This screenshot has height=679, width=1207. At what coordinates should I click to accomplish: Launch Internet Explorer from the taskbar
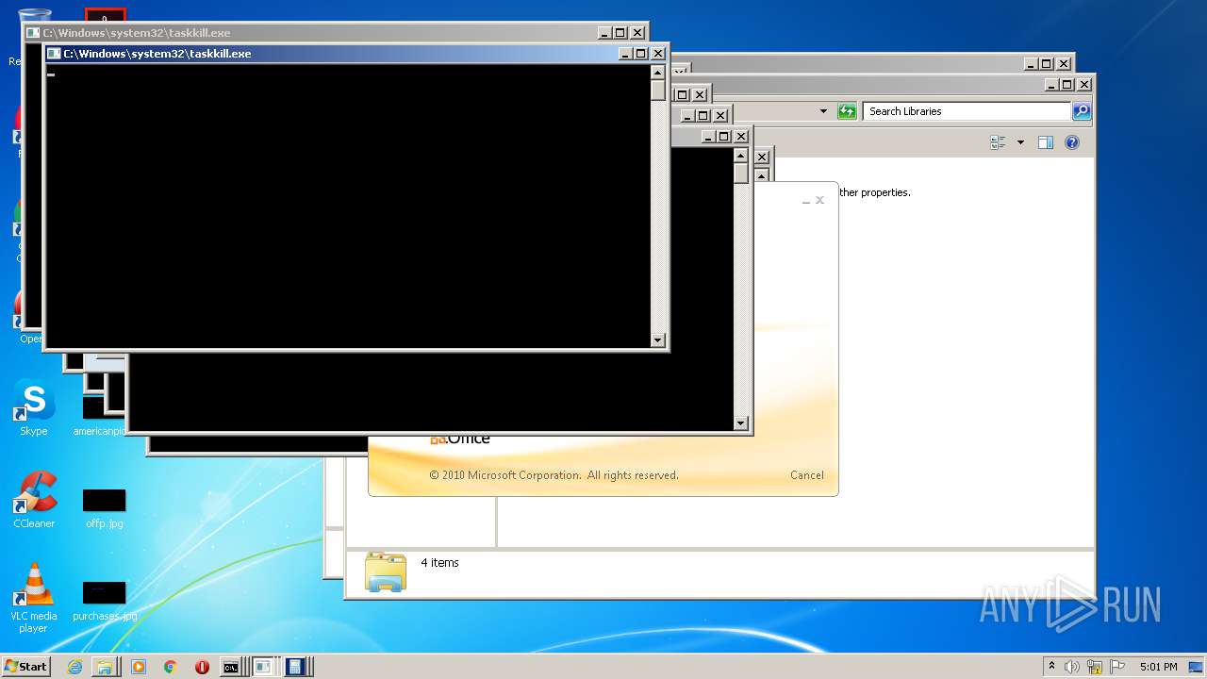[x=74, y=667]
